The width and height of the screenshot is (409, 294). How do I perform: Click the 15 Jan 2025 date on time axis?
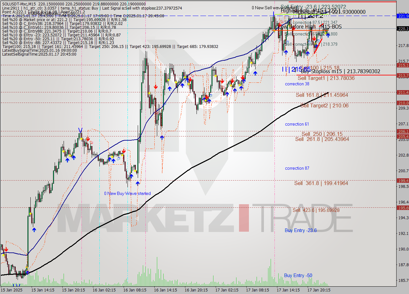coord(12,290)
